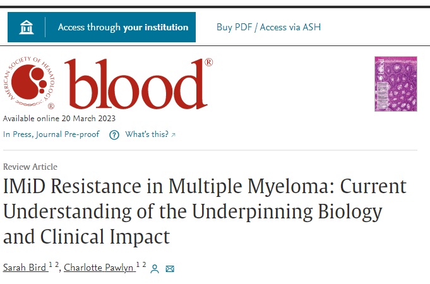Click the institution building icon
The width and height of the screenshot is (430, 284).
[27, 27]
